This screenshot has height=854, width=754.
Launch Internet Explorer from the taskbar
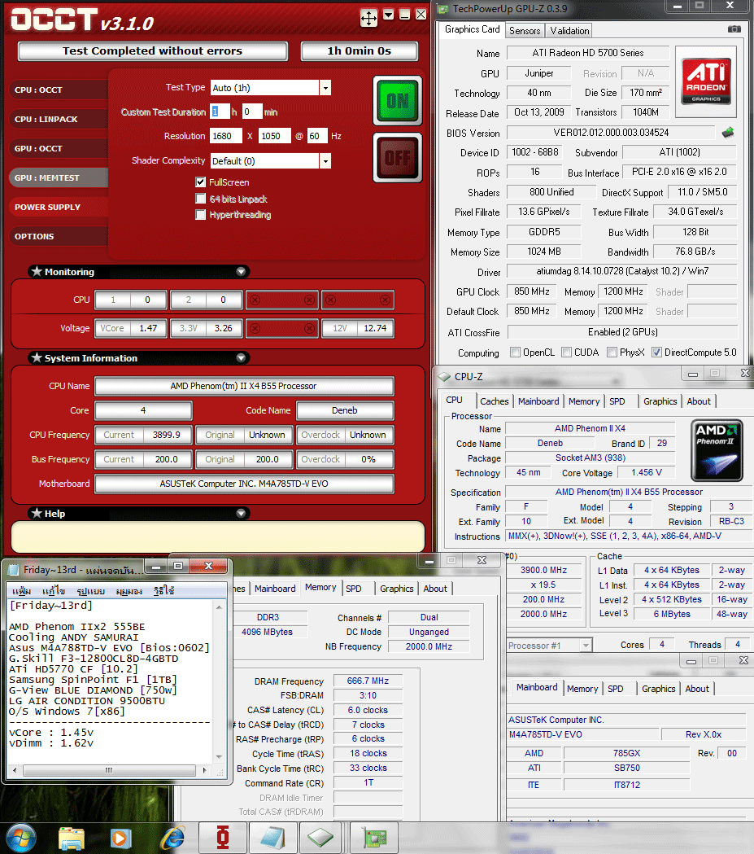[x=172, y=839]
